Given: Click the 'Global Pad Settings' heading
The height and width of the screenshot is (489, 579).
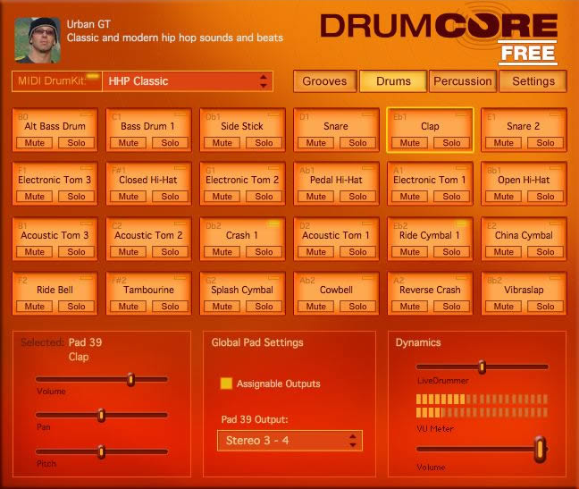Looking at the screenshot, I should pos(257,342).
